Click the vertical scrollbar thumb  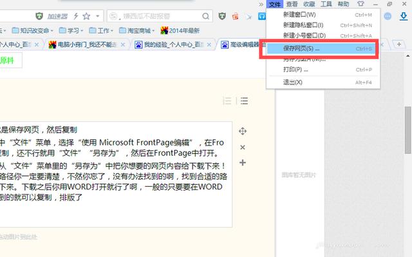(407, 130)
